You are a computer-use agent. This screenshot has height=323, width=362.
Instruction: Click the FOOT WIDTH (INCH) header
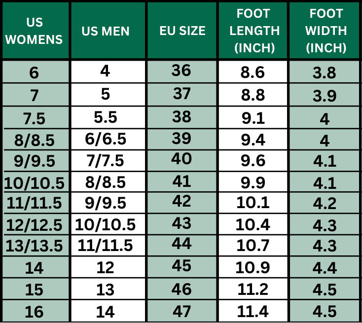point(326,31)
